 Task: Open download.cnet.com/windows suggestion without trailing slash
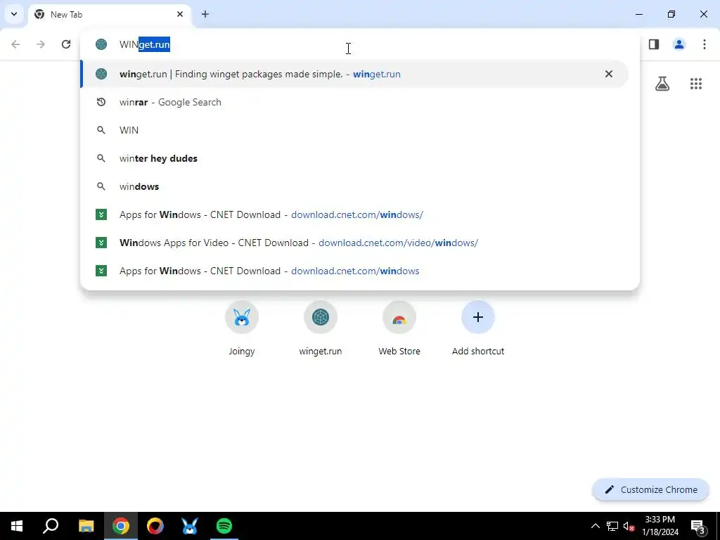(x=354, y=271)
